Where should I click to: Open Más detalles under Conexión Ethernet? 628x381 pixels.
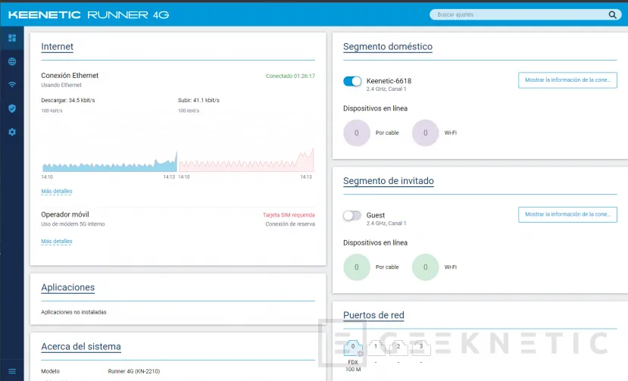(57, 192)
